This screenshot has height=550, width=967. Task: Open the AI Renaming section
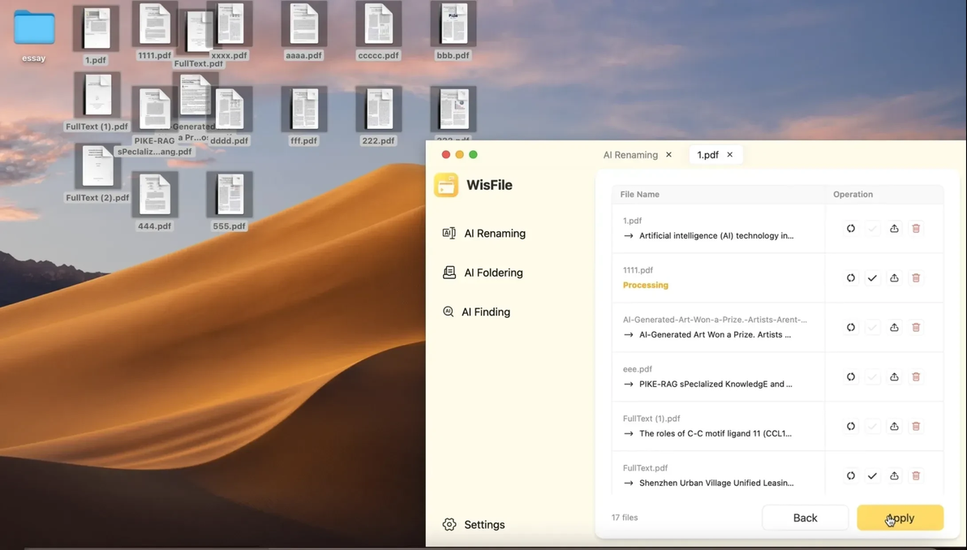(x=484, y=233)
